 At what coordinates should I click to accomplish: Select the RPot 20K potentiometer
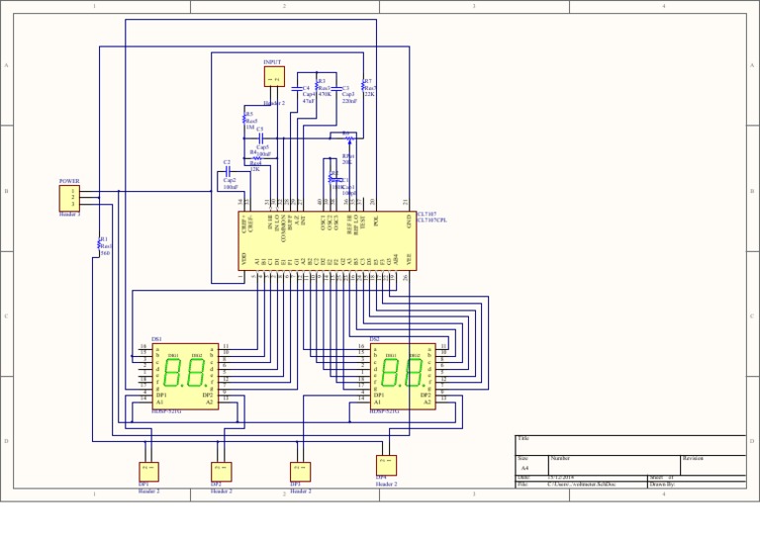[349, 139]
